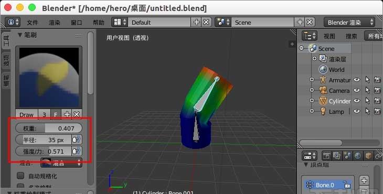This screenshot has width=383, height=194.
Task: Hide the Camera object via eye icon
Action: coord(357,90)
